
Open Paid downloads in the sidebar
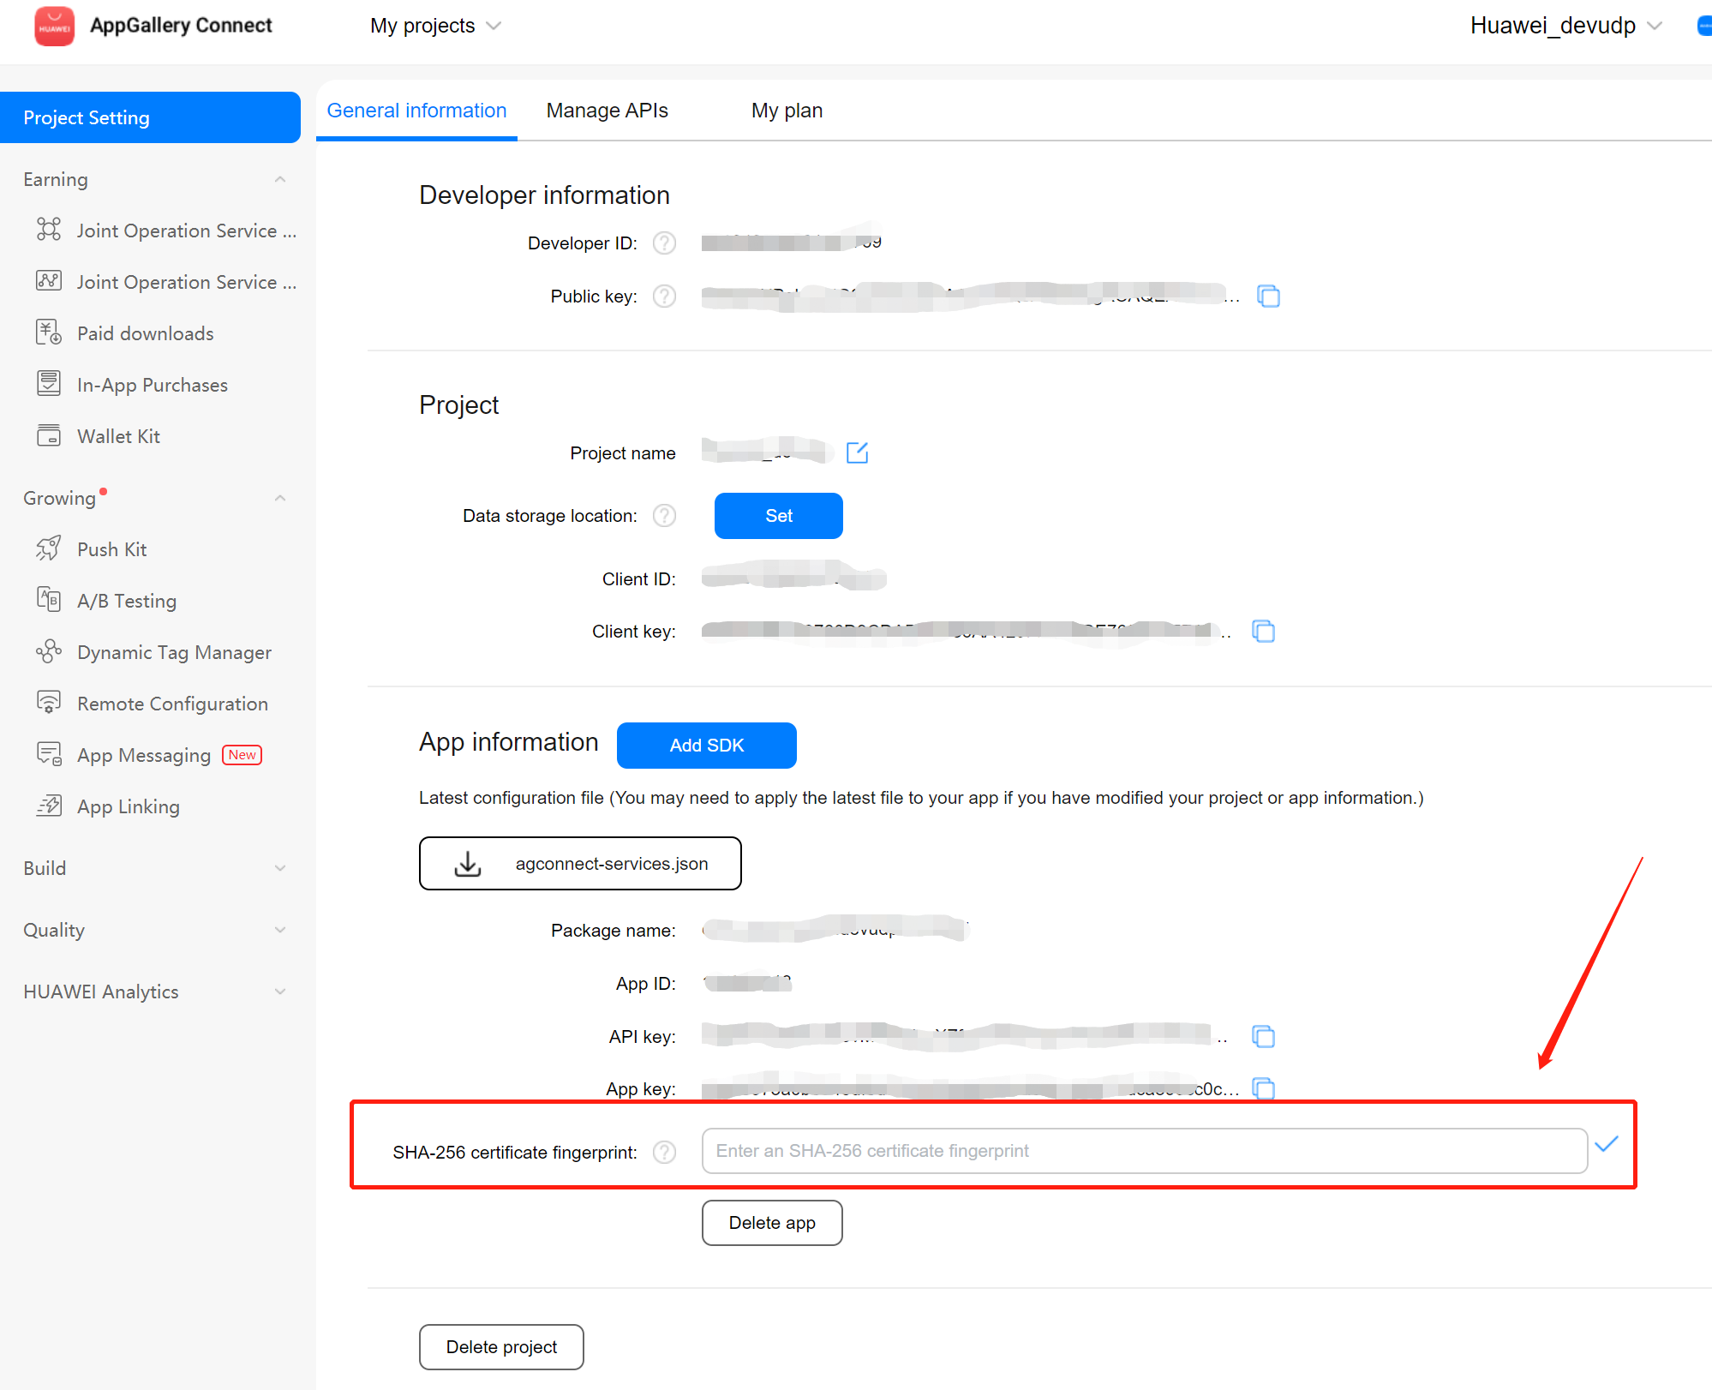click(145, 333)
